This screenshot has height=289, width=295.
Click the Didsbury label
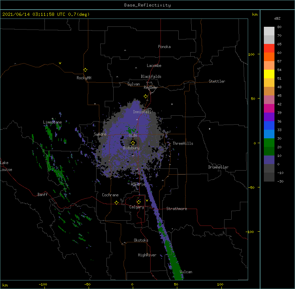click(x=131, y=148)
